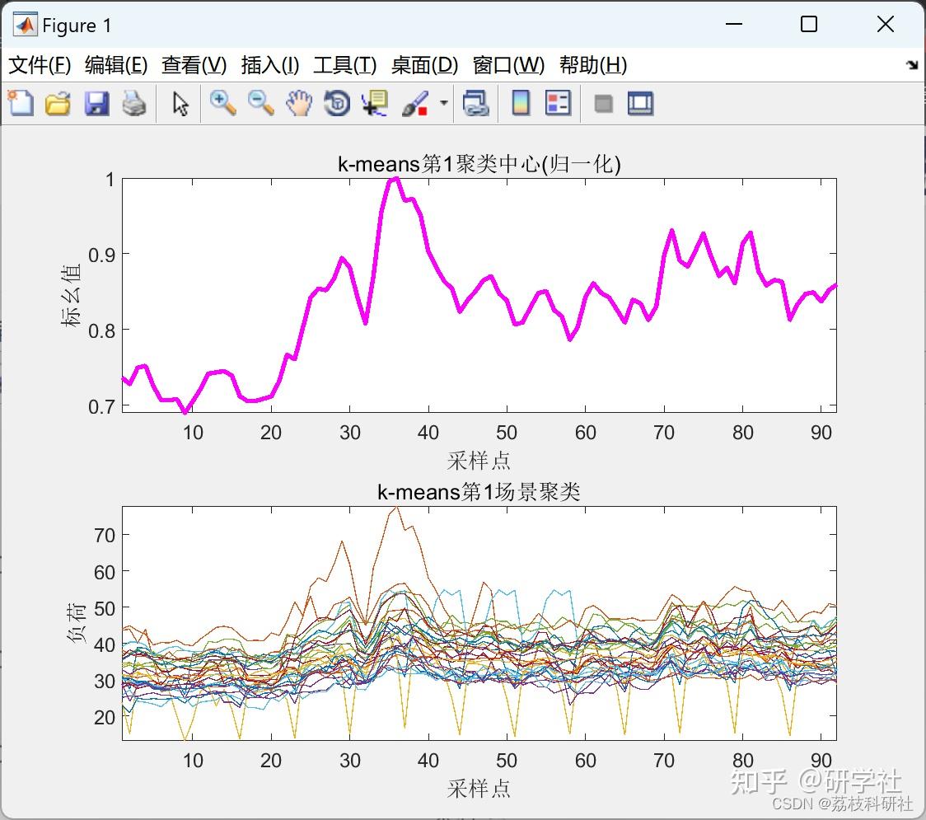Print the figure

tap(135, 103)
